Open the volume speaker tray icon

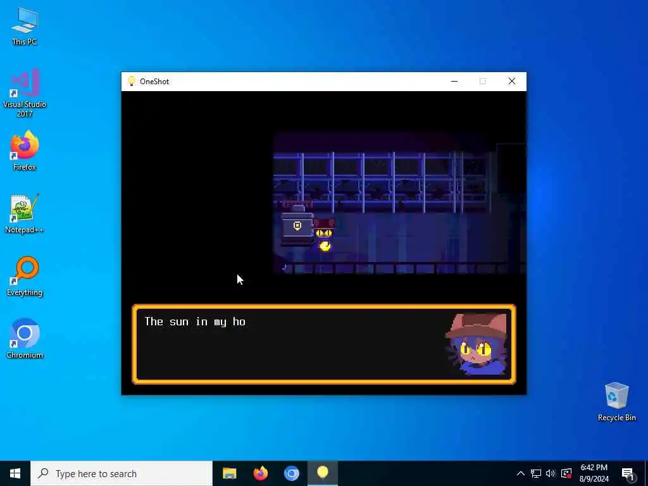click(x=551, y=473)
